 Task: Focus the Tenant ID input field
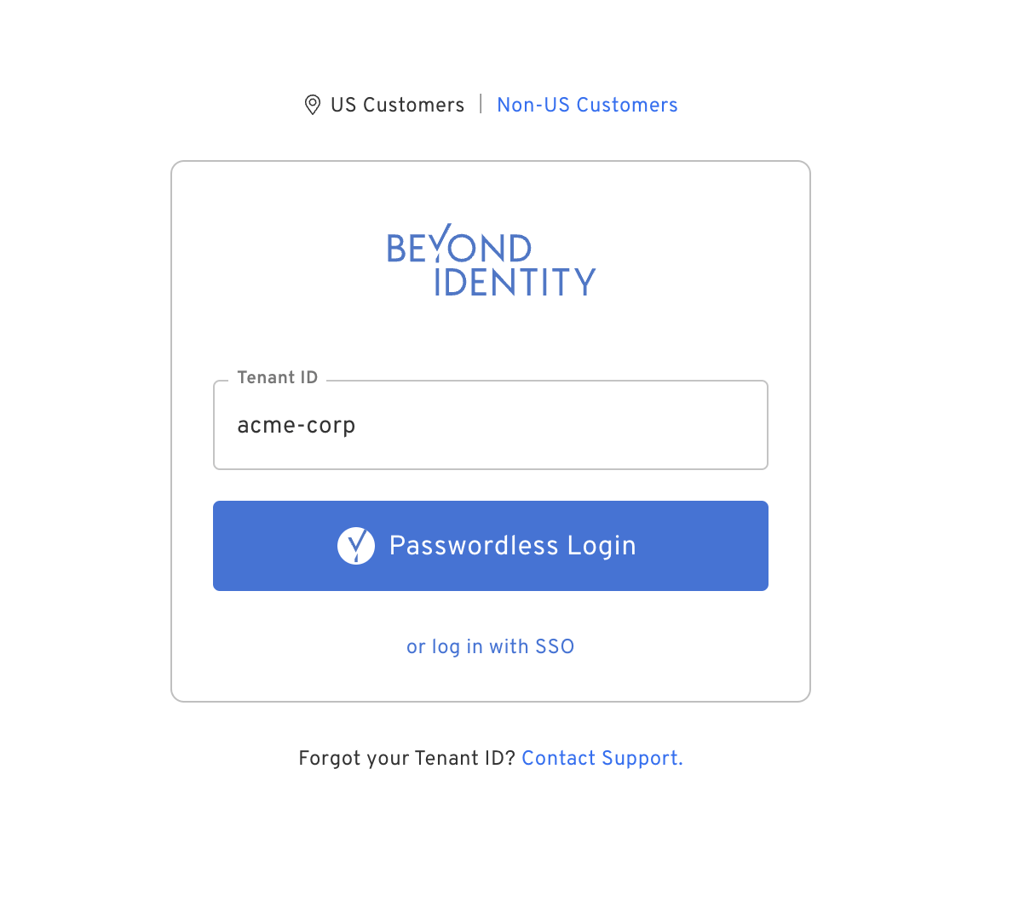pos(491,425)
